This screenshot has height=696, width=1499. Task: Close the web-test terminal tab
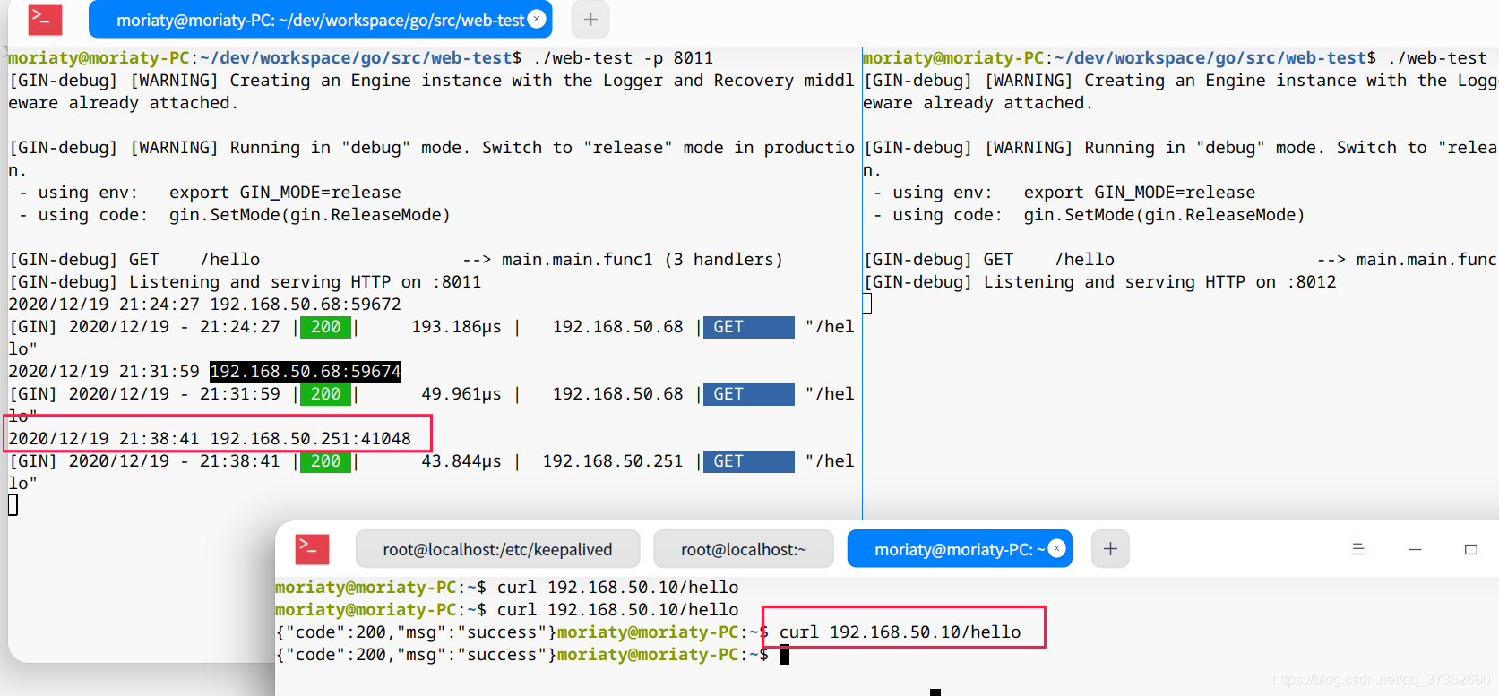pyautogui.click(x=537, y=19)
